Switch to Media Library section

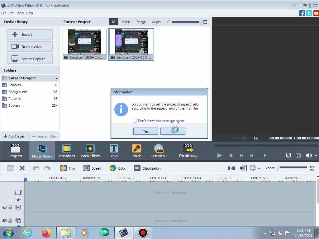pyautogui.click(x=42, y=151)
